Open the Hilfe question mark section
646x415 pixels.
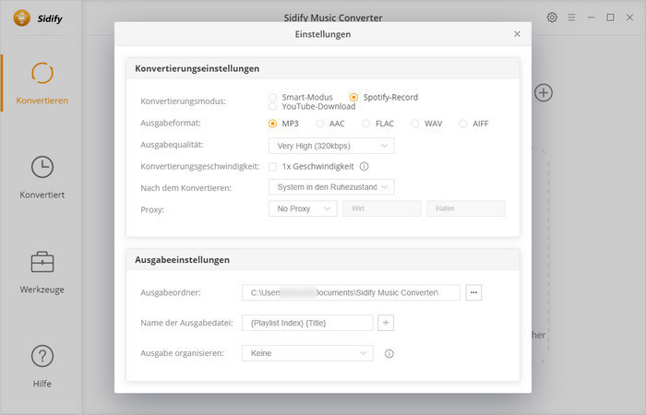point(42,366)
